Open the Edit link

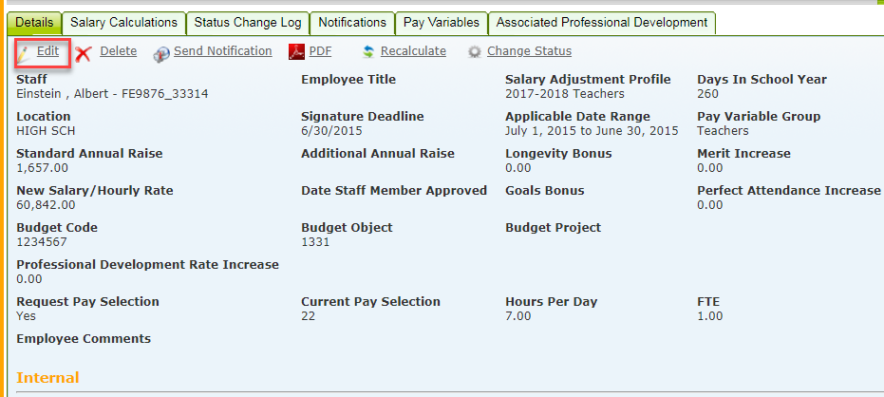pos(47,51)
